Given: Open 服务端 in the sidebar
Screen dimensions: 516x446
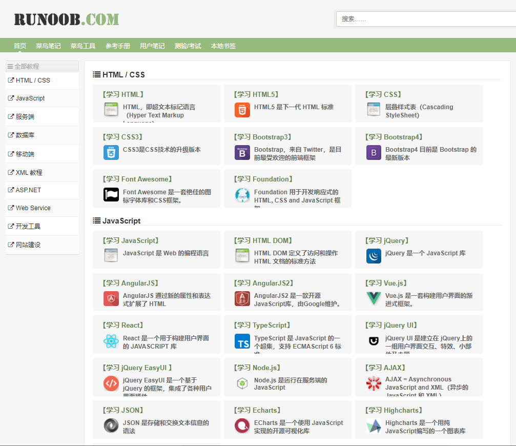Looking at the screenshot, I should tap(42, 116).
